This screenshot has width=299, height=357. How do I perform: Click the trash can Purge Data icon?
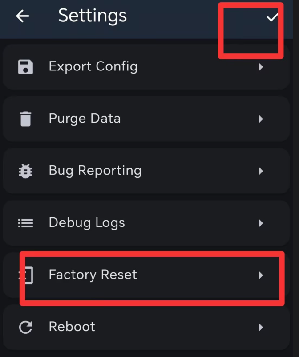[x=25, y=119]
